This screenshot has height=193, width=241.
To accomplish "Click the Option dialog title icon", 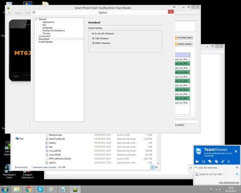I will pyautogui.click(x=34, y=12).
